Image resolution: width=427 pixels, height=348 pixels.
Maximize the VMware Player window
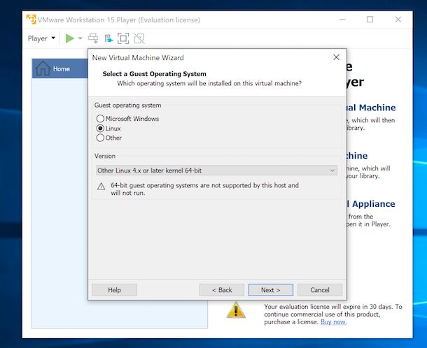[370, 20]
